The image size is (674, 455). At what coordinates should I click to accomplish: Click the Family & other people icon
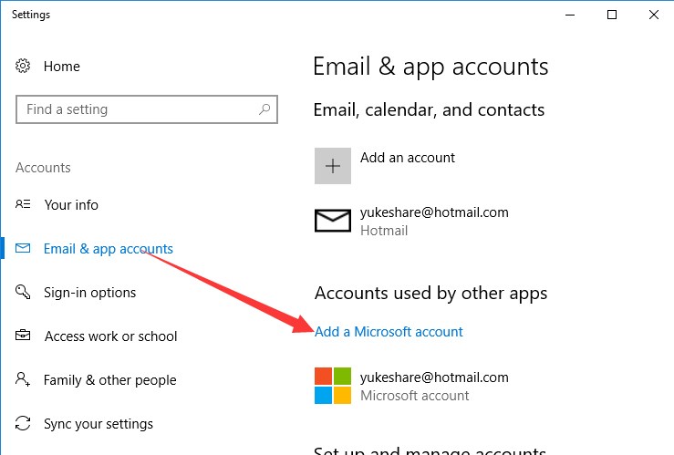coord(23,379)
